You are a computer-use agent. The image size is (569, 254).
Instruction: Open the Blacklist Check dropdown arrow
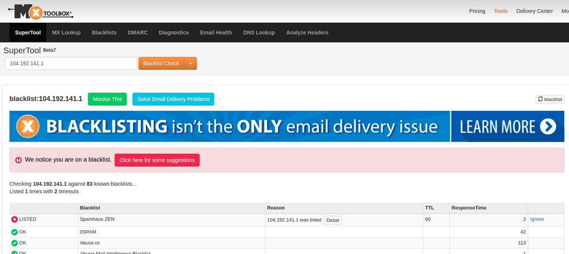(x=190, y=63)
